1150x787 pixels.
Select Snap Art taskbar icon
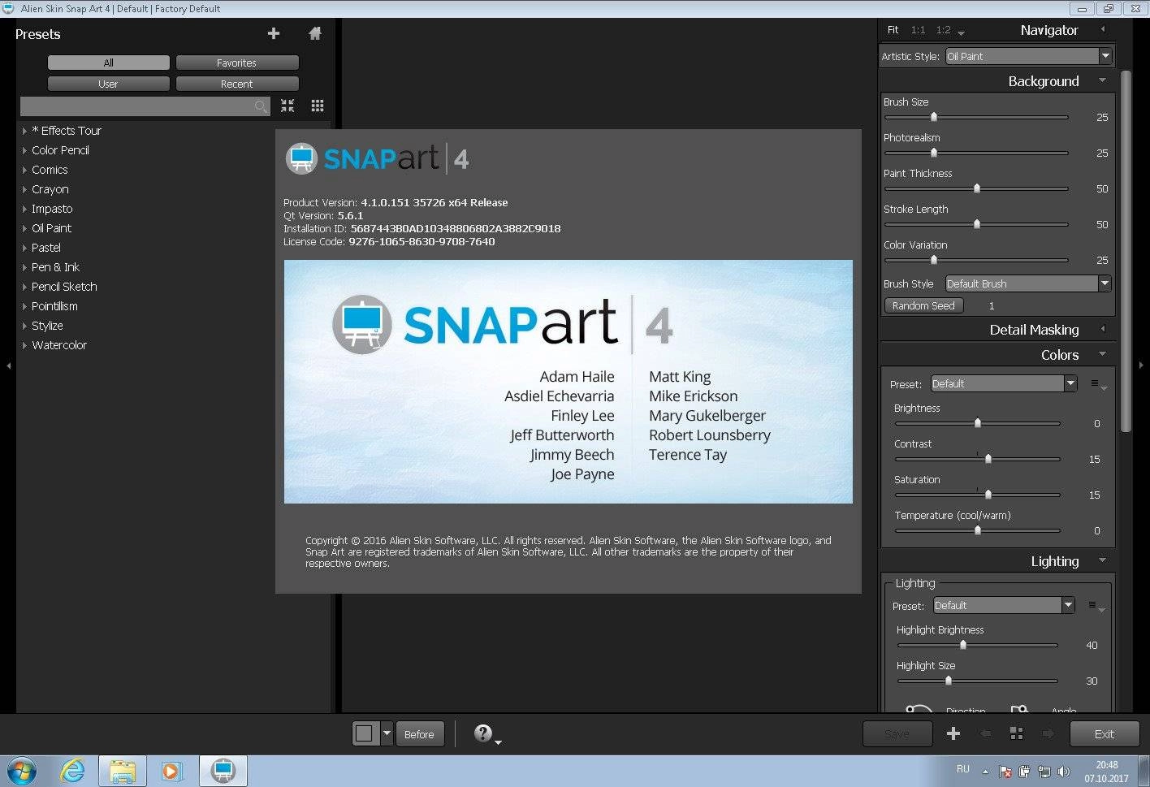click(x=223, y=770)
